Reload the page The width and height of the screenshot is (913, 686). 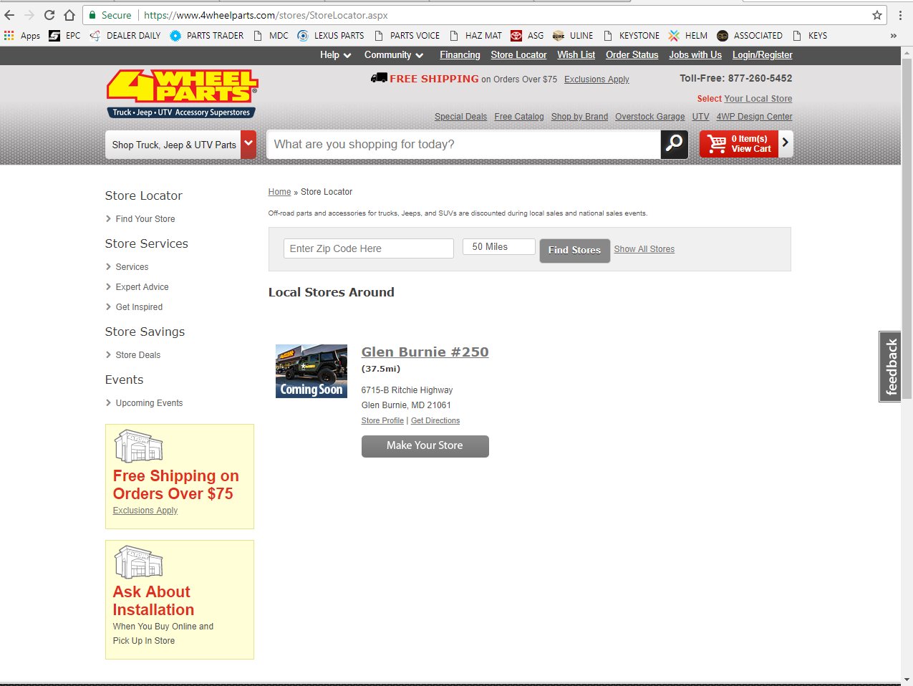(49, 15)
